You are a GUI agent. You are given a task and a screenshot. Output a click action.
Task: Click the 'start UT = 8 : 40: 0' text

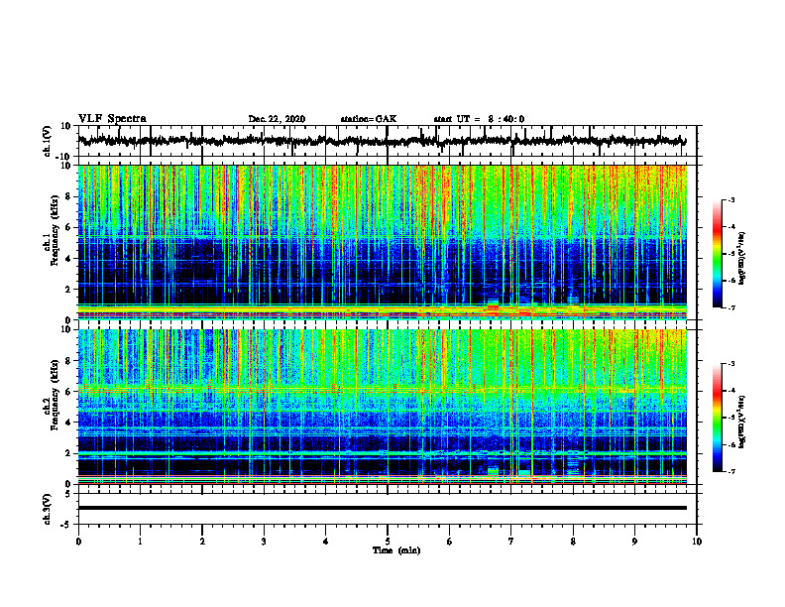(479, 119)
